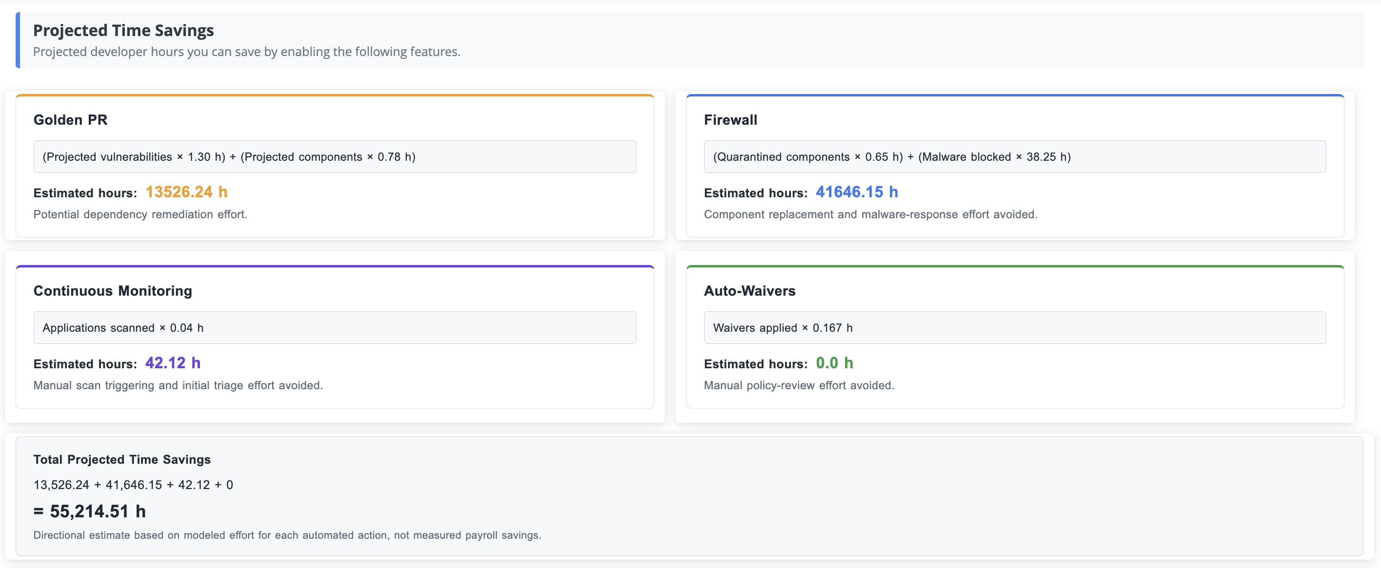Click the Projected Time Savings heading
The image size is (1381, 568).
click(123, 31)
